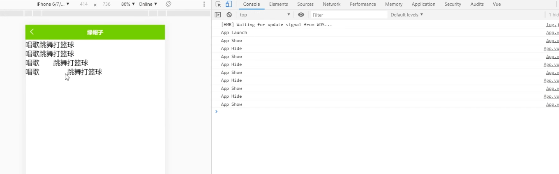Click the 414 width field
Image resolution: width=559 pixels, height=174 pixels.
pyautogui.click(x=84, y=4)
